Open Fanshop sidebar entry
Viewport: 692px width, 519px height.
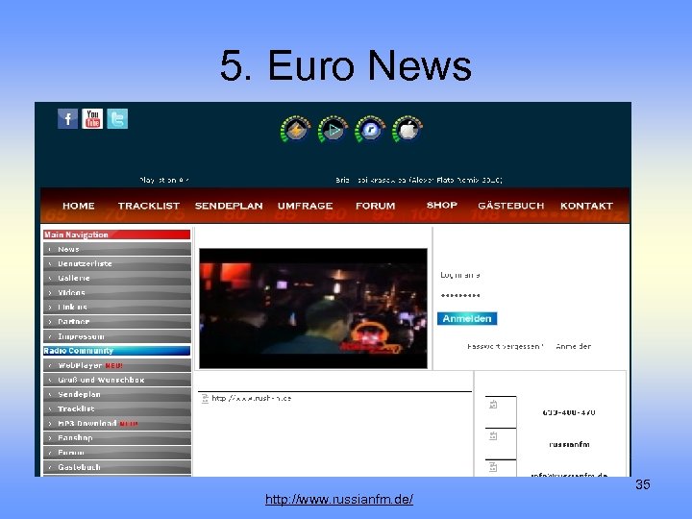point(117,438)
